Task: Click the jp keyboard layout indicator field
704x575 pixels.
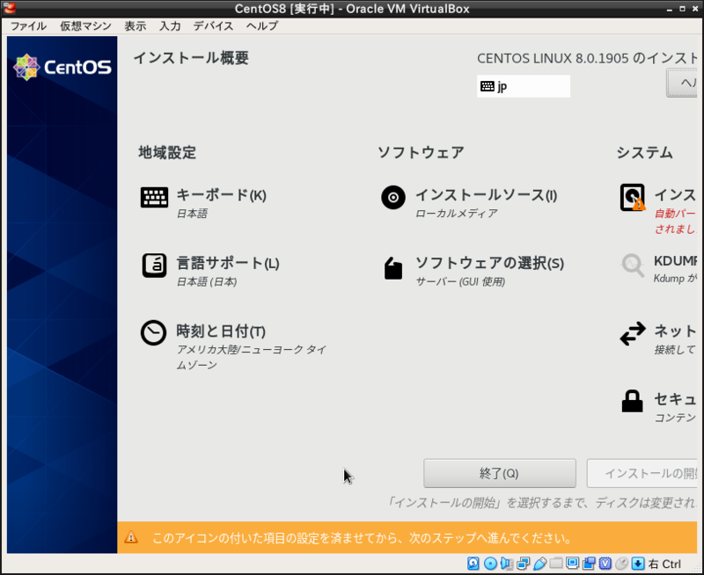Action: (524, 86)
